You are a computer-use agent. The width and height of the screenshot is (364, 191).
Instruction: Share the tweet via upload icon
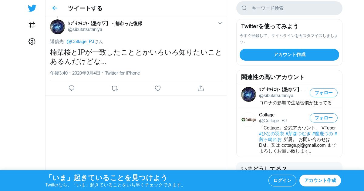pos(201,88)
